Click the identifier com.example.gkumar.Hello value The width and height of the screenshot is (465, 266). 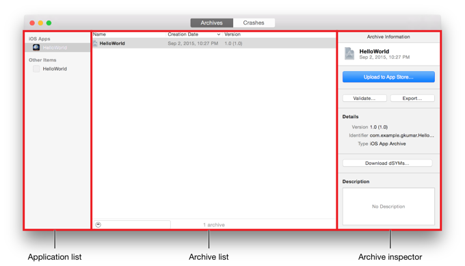(x=402, y=135)
